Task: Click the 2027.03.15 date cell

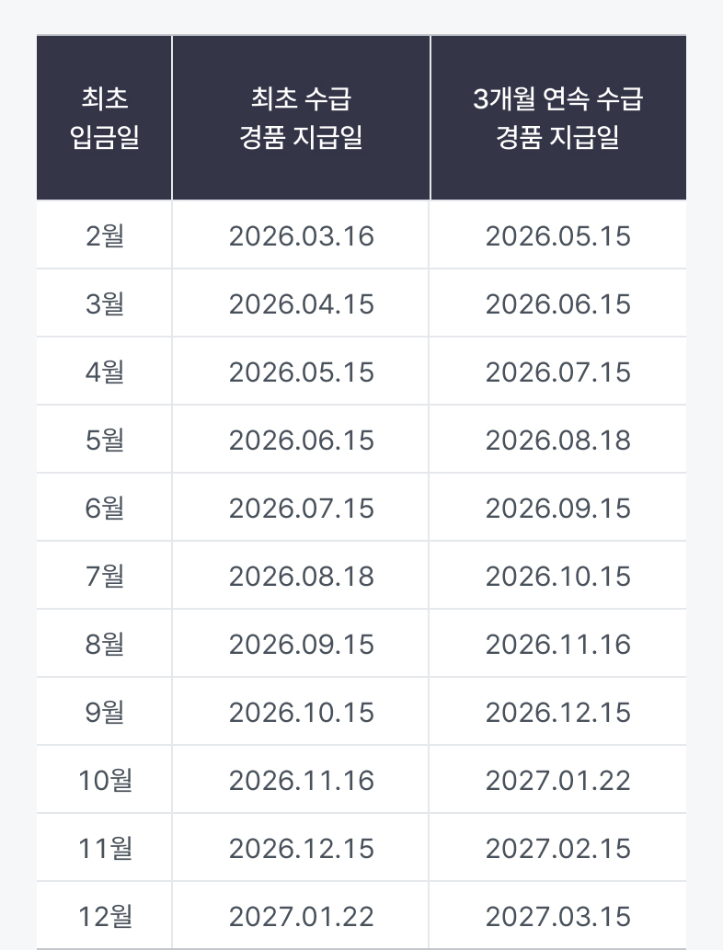Action: pos(558,915)
